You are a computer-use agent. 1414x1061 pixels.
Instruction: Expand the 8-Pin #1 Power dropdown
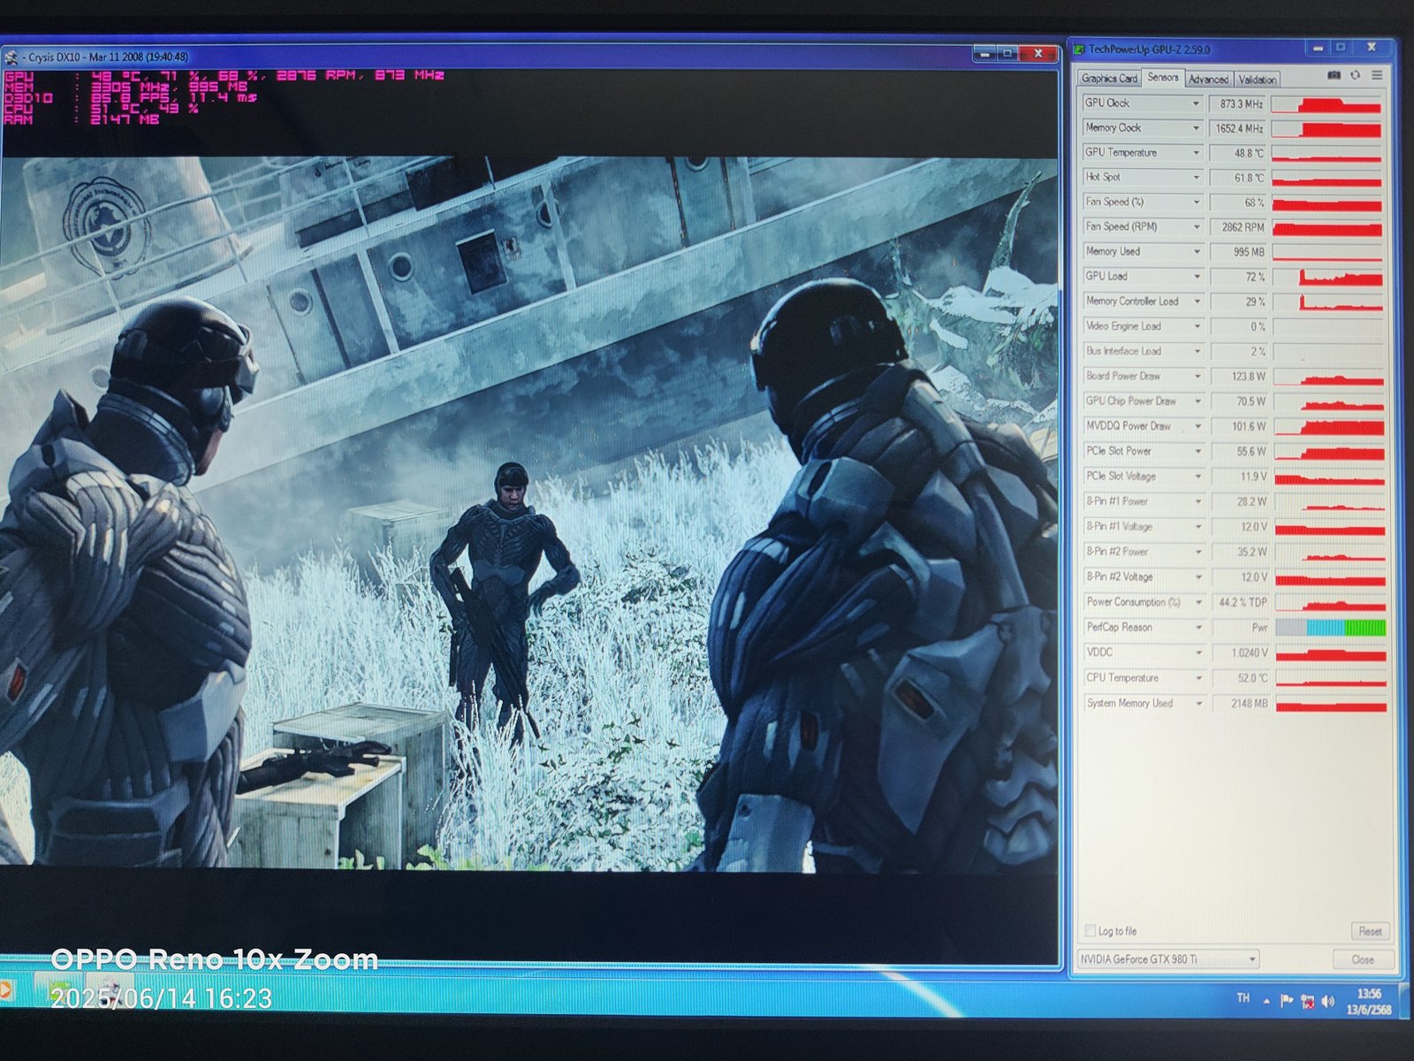[1198, 501]
